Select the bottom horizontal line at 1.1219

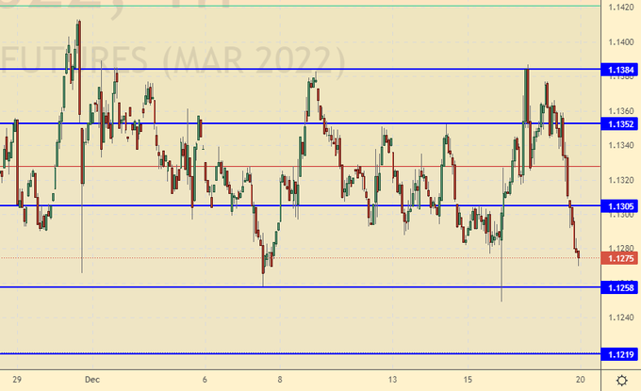[283, 353]
